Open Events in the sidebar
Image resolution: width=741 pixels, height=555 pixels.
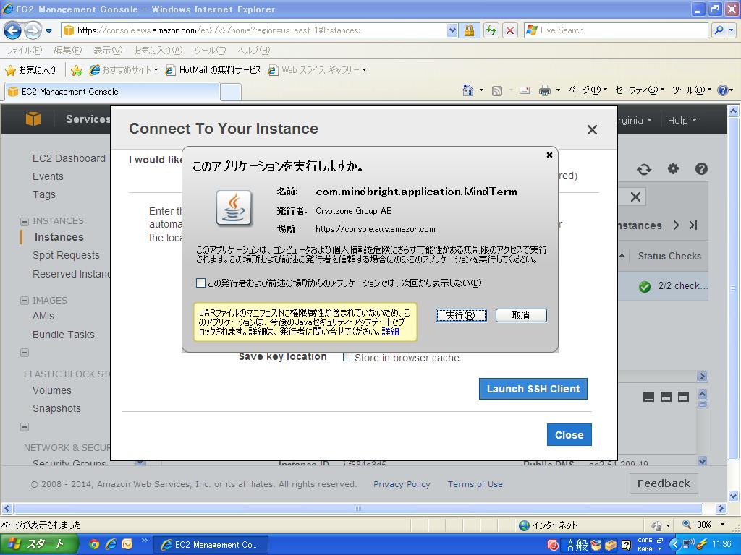tap(48, 176)
